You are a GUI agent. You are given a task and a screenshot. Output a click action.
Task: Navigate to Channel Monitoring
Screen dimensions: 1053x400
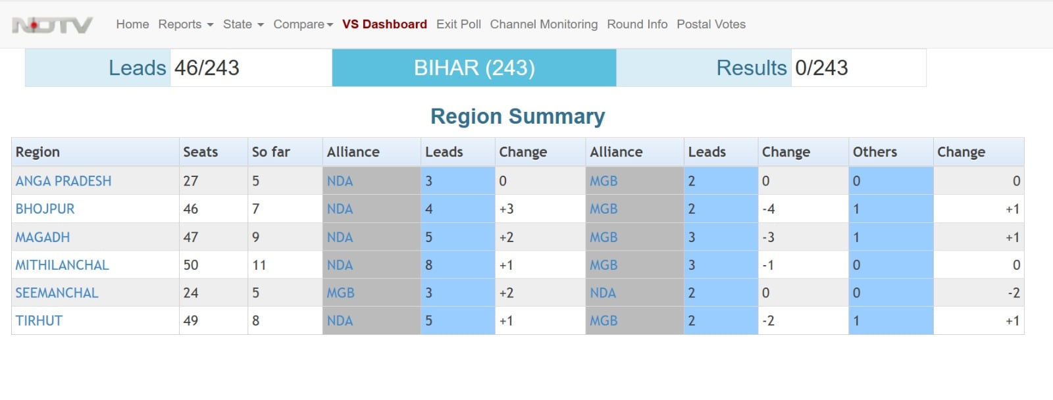(x=544, y=24)
